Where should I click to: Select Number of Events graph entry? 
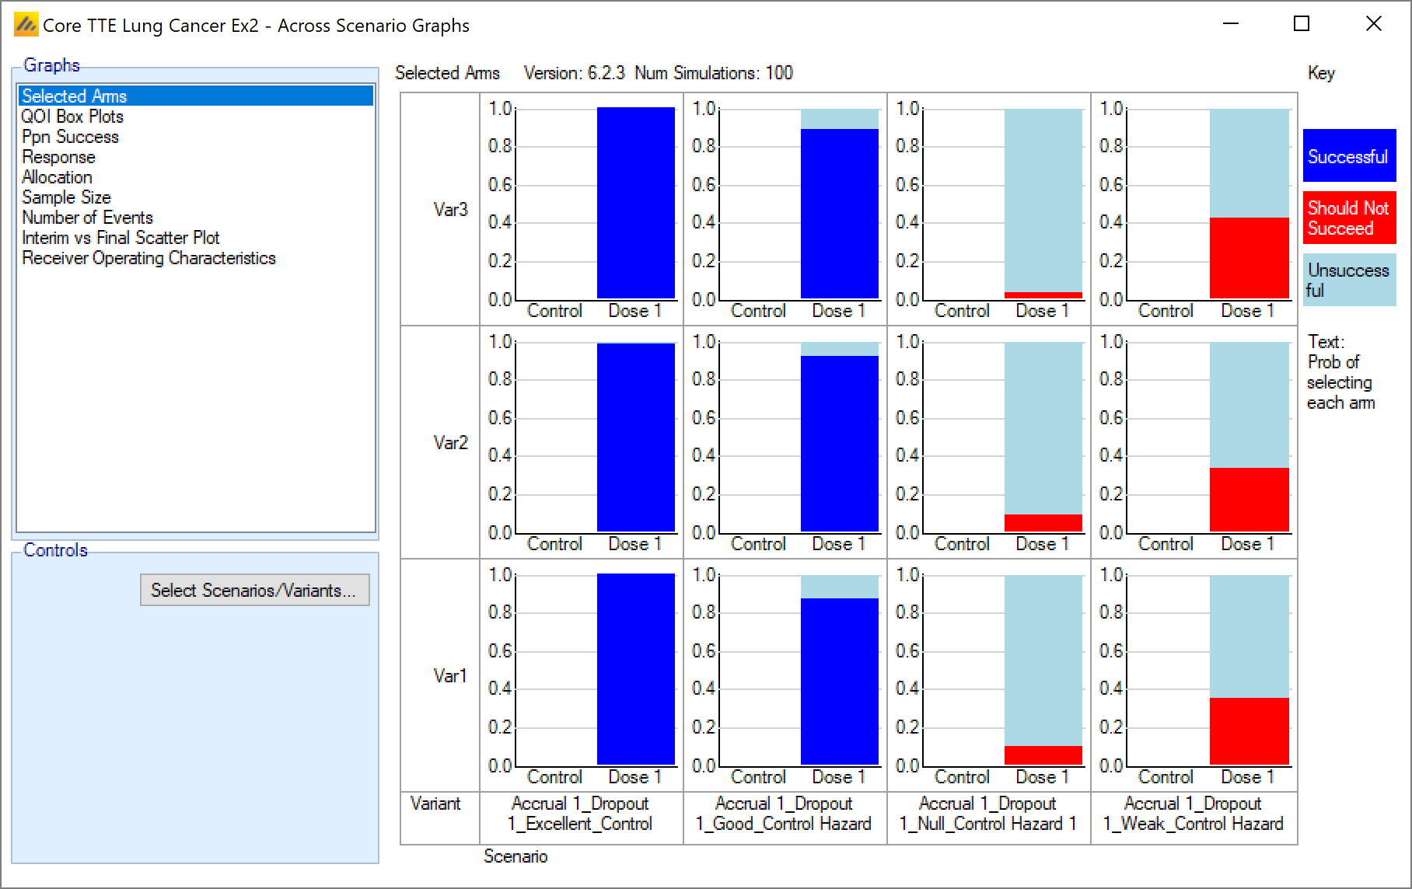[87, 218]
